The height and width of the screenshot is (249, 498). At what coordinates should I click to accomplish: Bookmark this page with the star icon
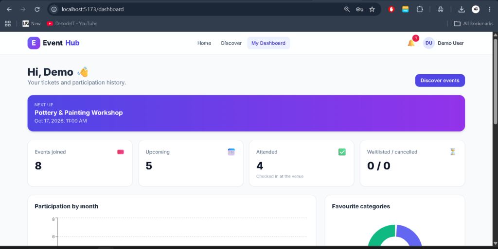pos(372,9)
